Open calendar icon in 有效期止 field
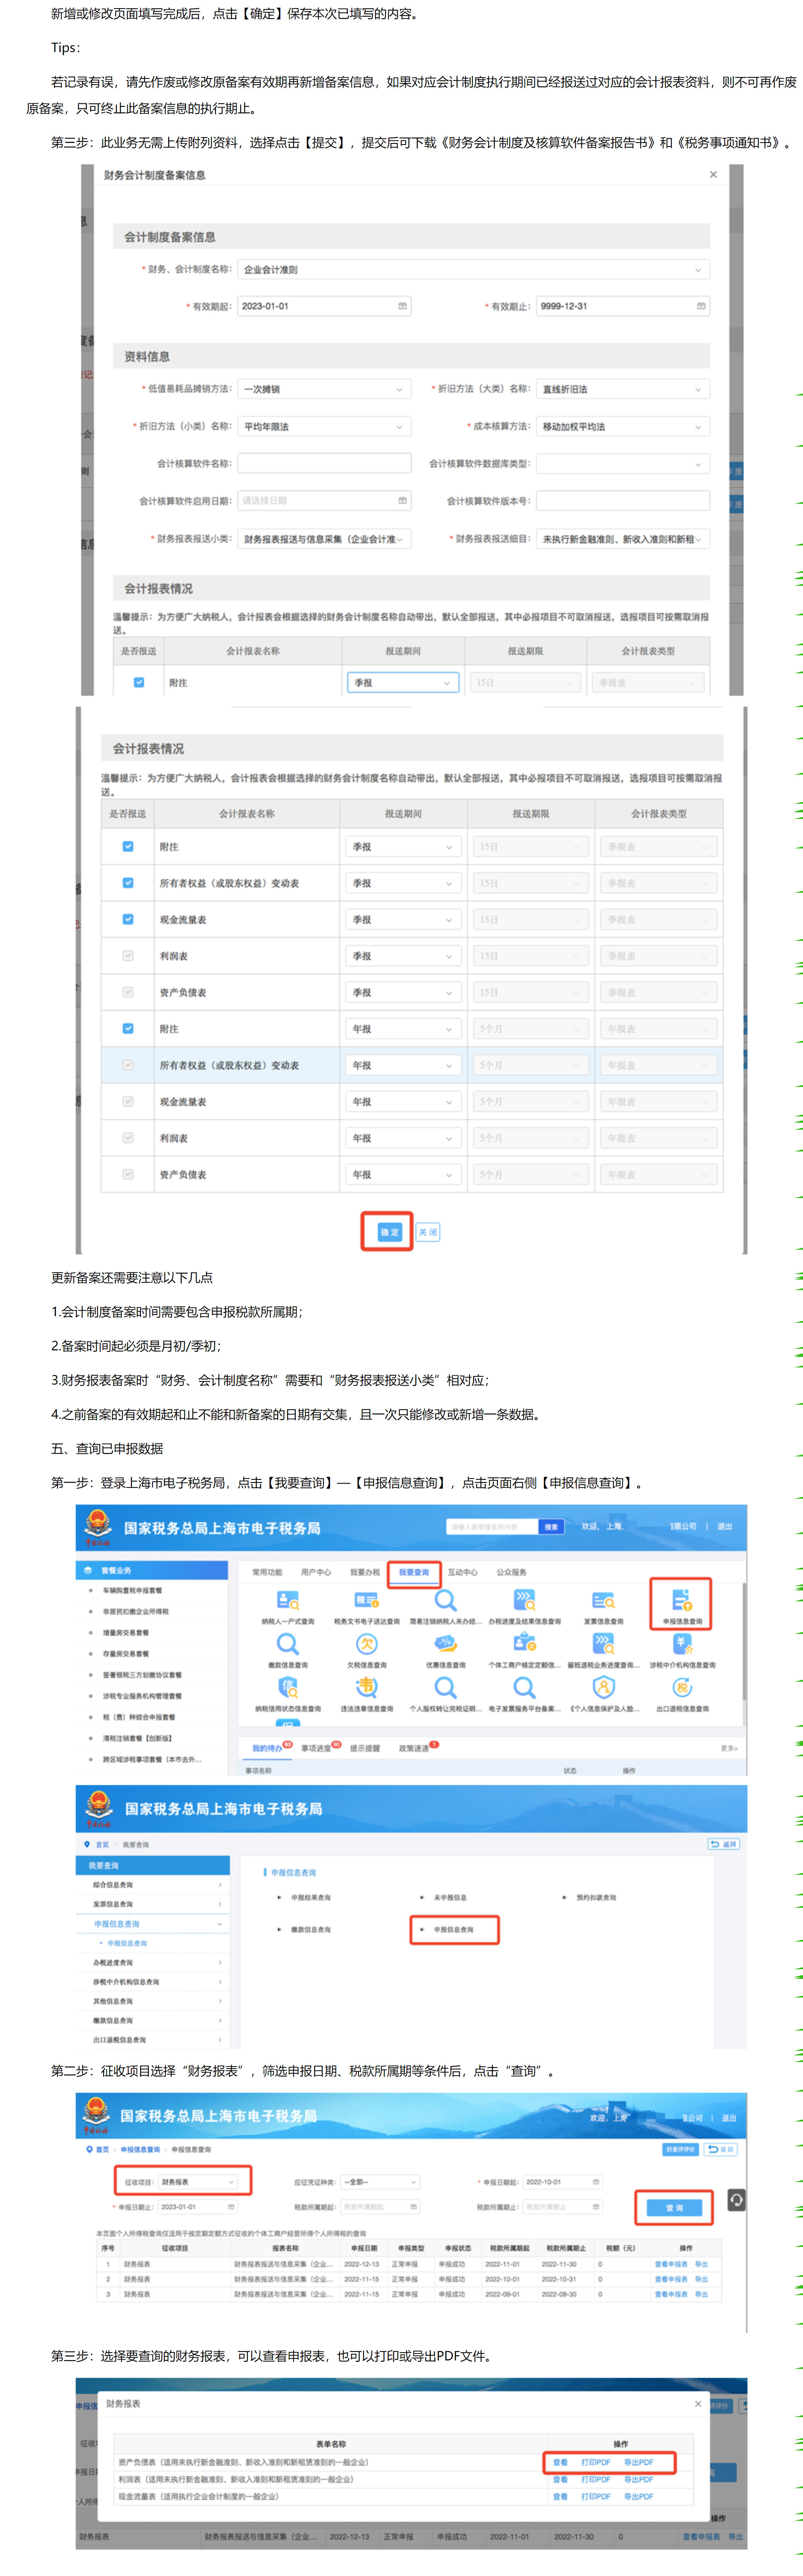Screen dimensions: 803x2576 pos(701,306)
